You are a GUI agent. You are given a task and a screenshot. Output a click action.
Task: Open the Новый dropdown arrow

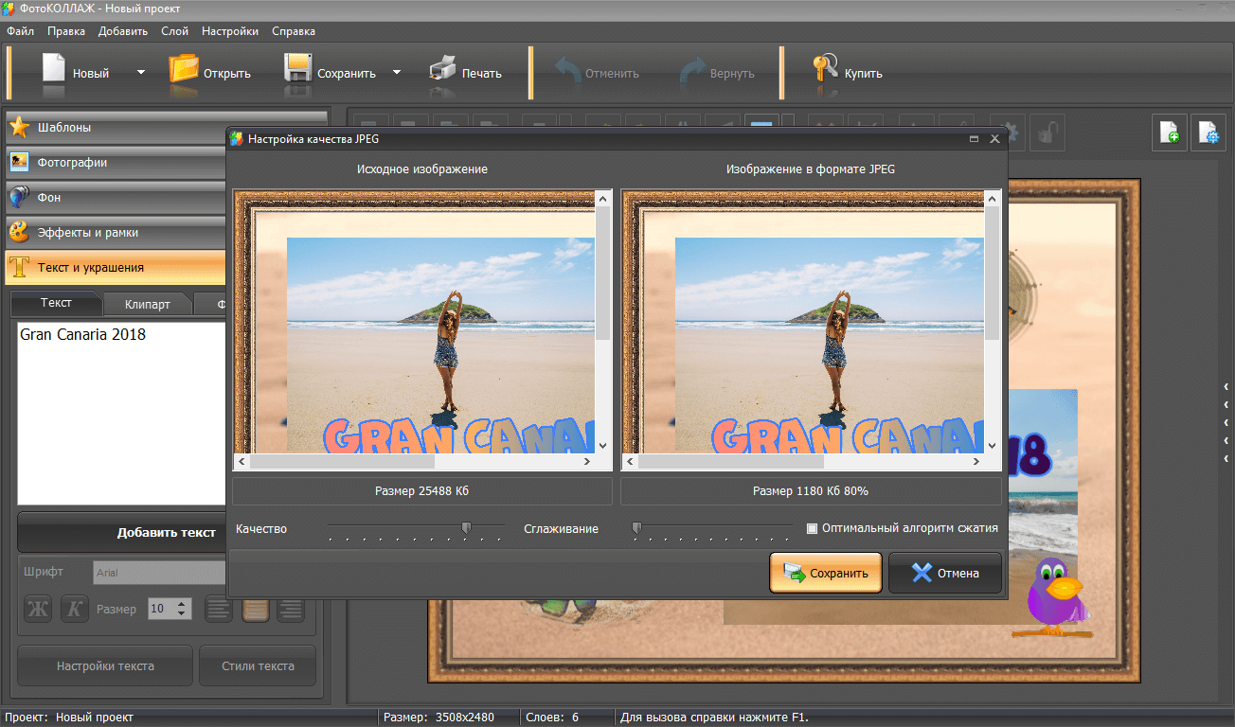tap(141, 72)
